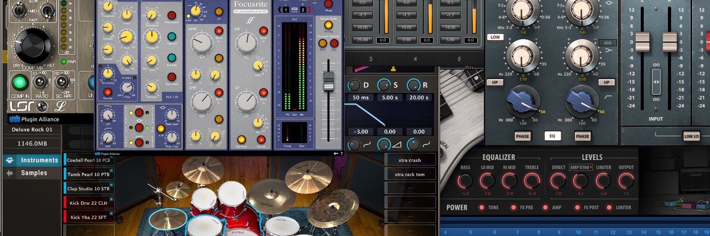Toggle the x10 Peak Freq button
The image size is (710, 236).
coord(160,129)
